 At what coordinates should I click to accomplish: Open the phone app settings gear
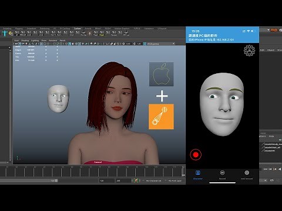click(249, 50)
